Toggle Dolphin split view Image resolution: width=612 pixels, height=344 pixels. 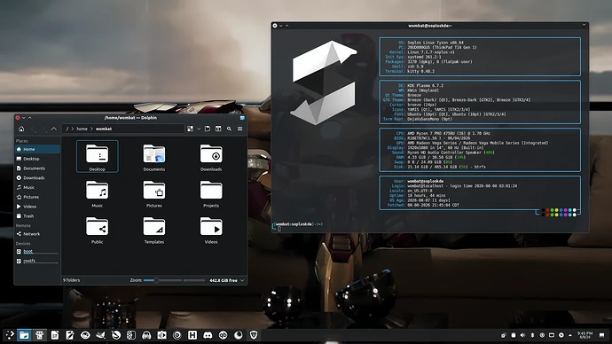218,129
